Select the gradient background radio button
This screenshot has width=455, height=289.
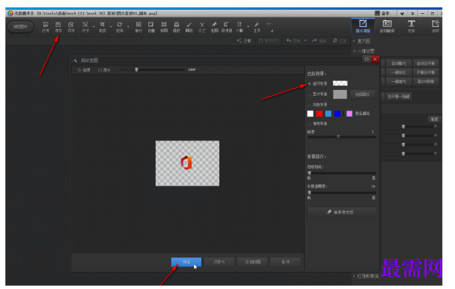(x=309, y=124)
